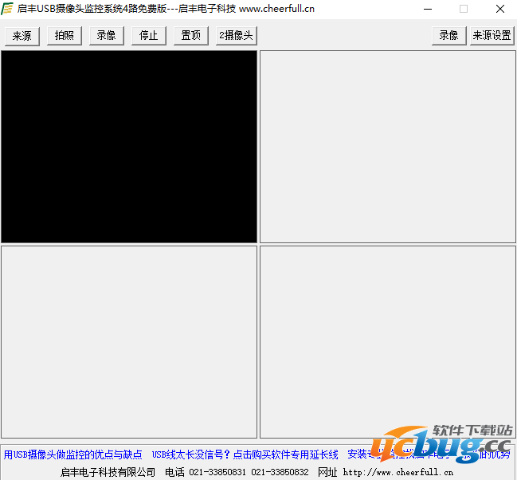The height and width of the screenshot is (480, 517).
Task: Toggle always-on-top with 置顶 button
Action: (190, 35)
